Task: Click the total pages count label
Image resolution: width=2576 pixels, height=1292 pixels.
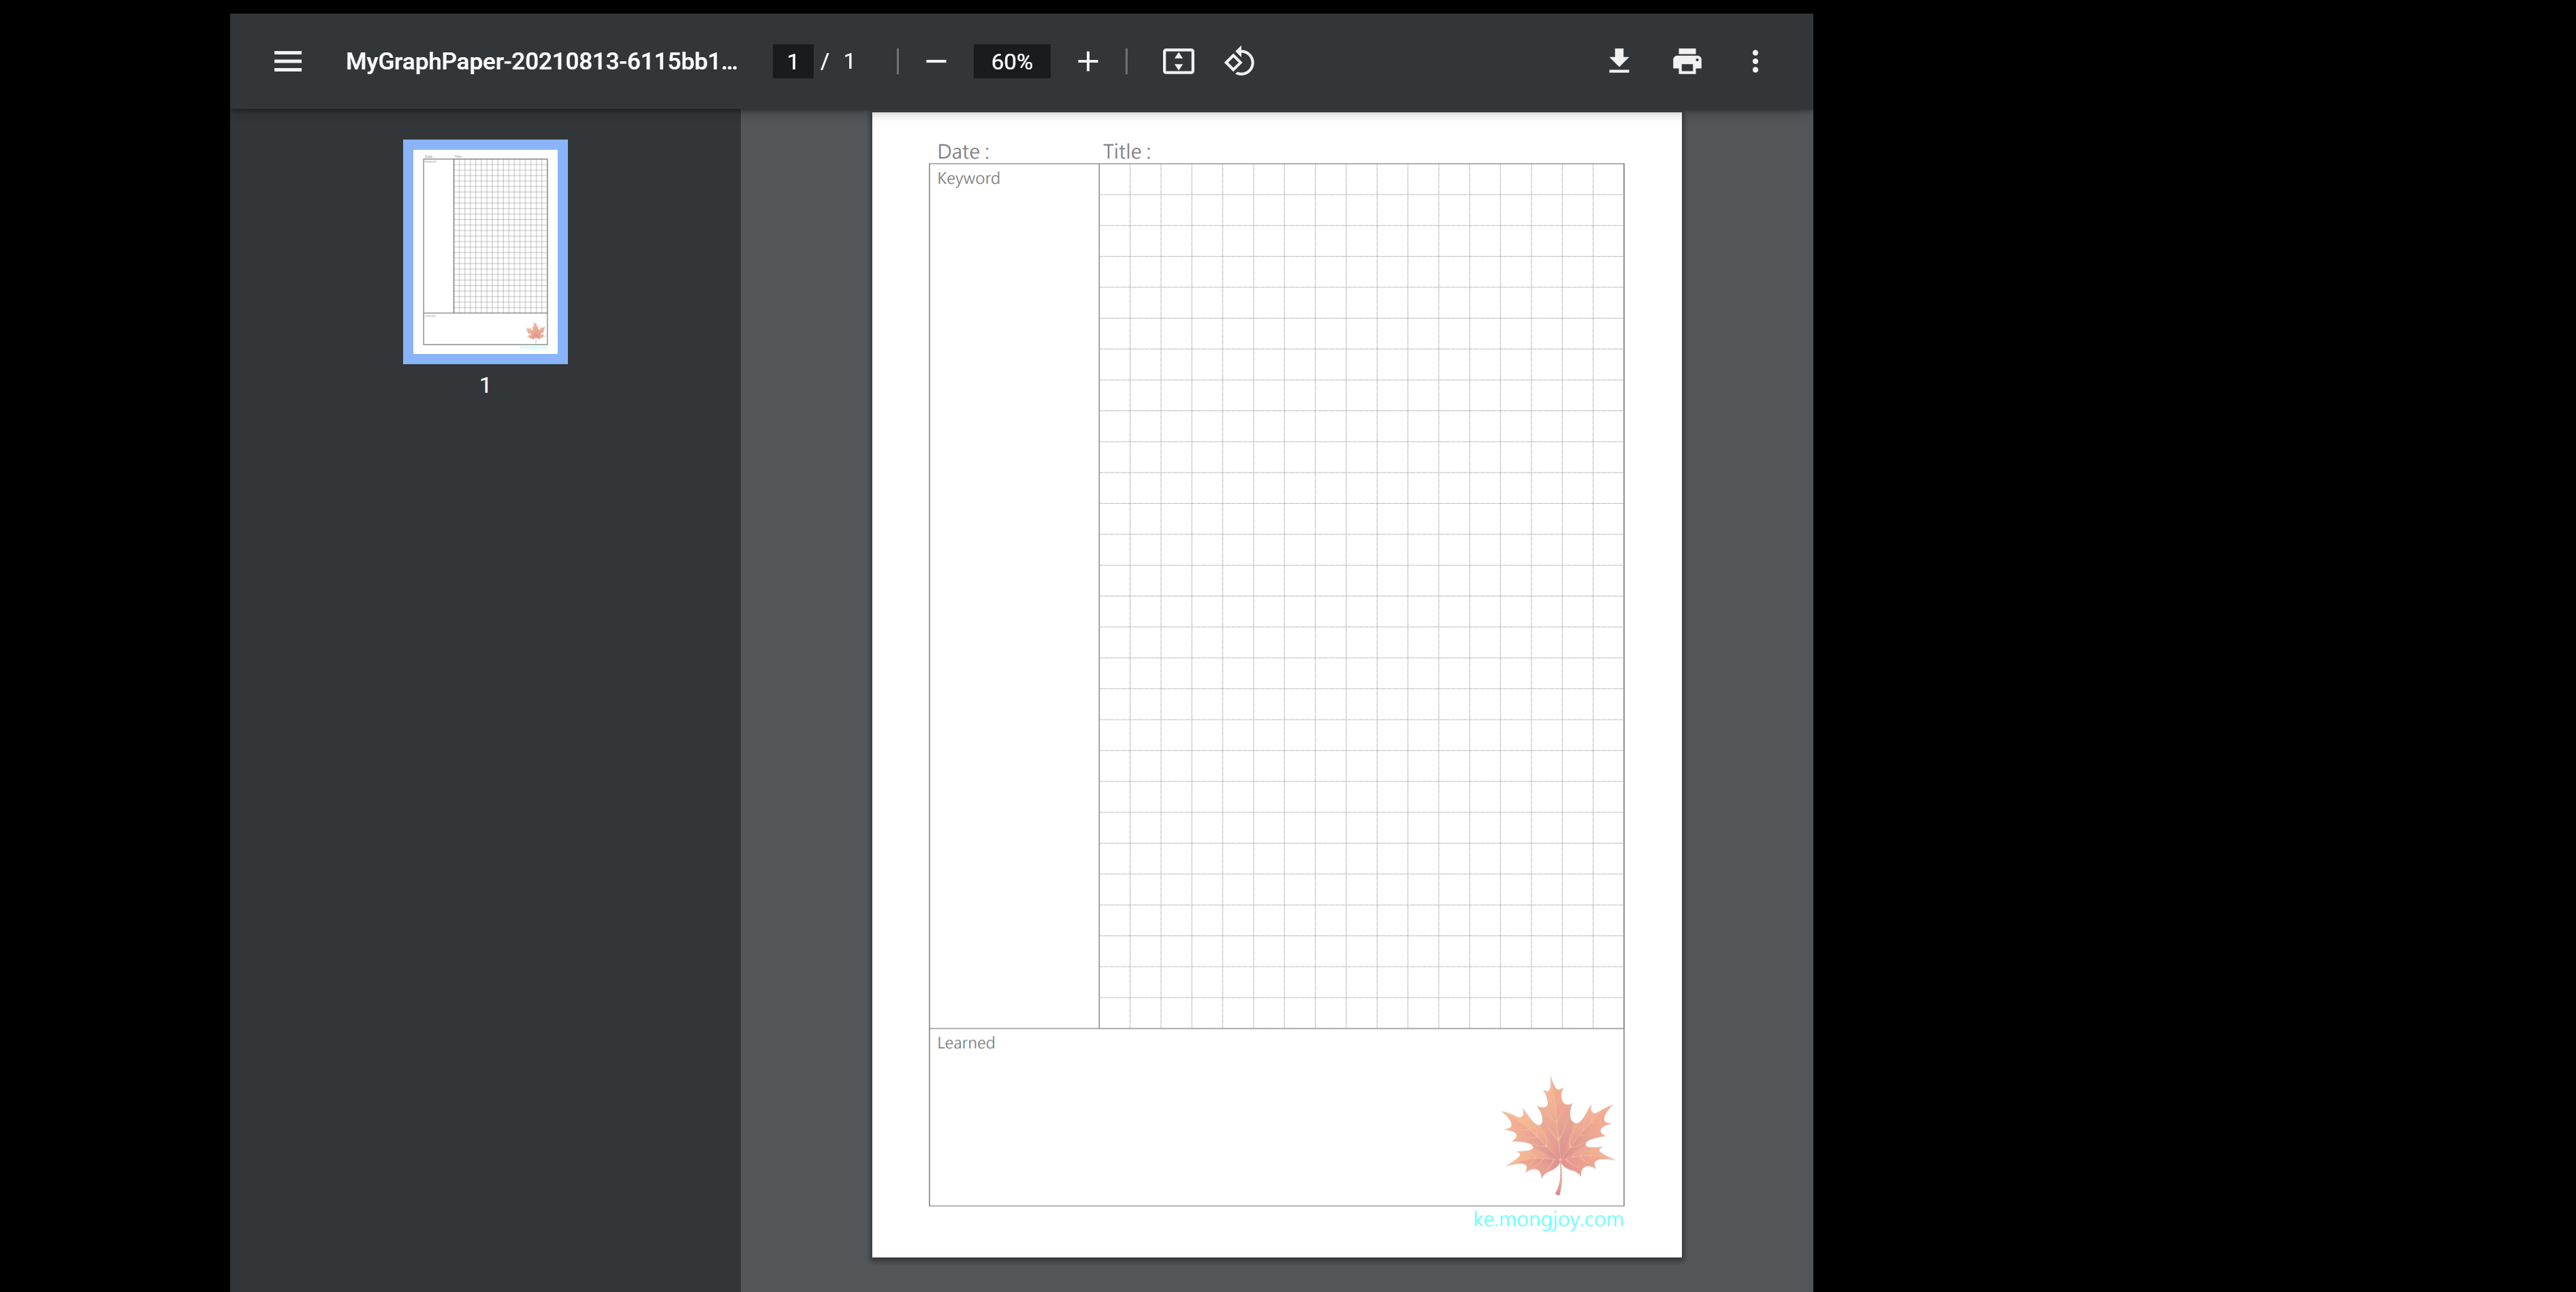Action: (849, 61)
